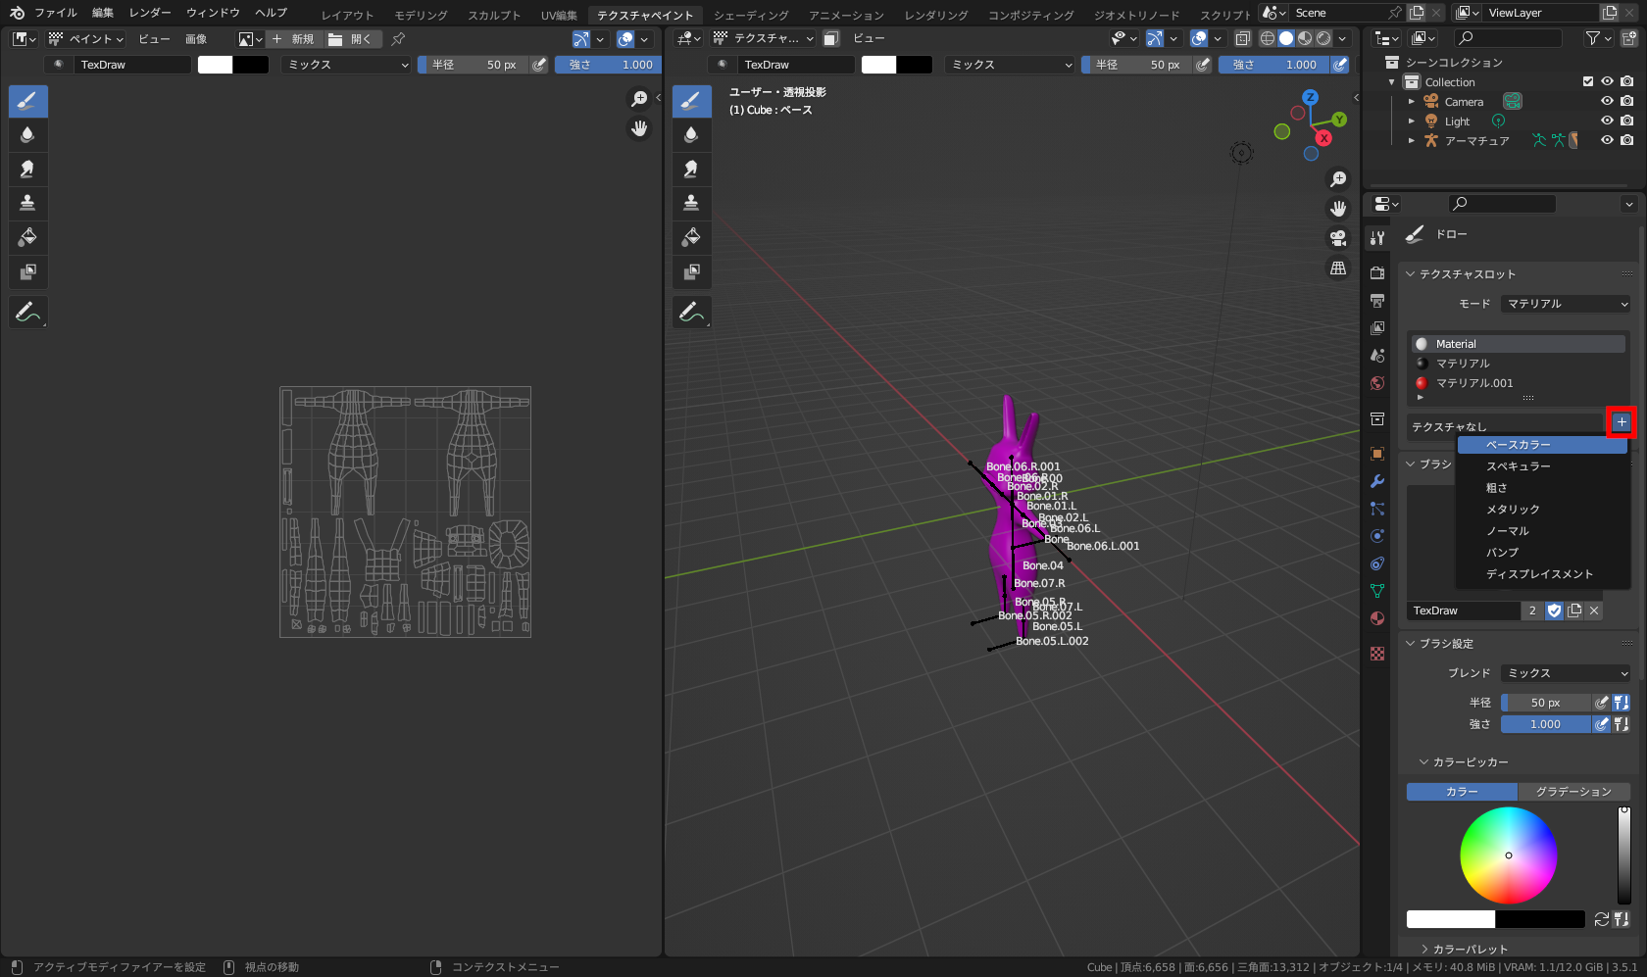1647x977 pixels.
Task: Click the Annotate tool in 3D viewport
Action: click(x=691, y=313)
